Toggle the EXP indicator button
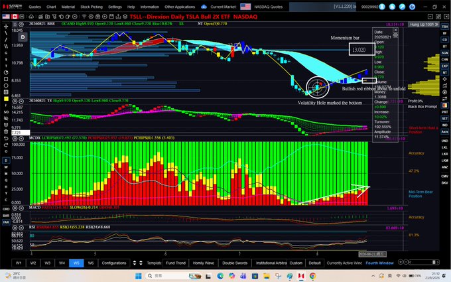Viewport: 451px width, 282px height. [444, 66]
